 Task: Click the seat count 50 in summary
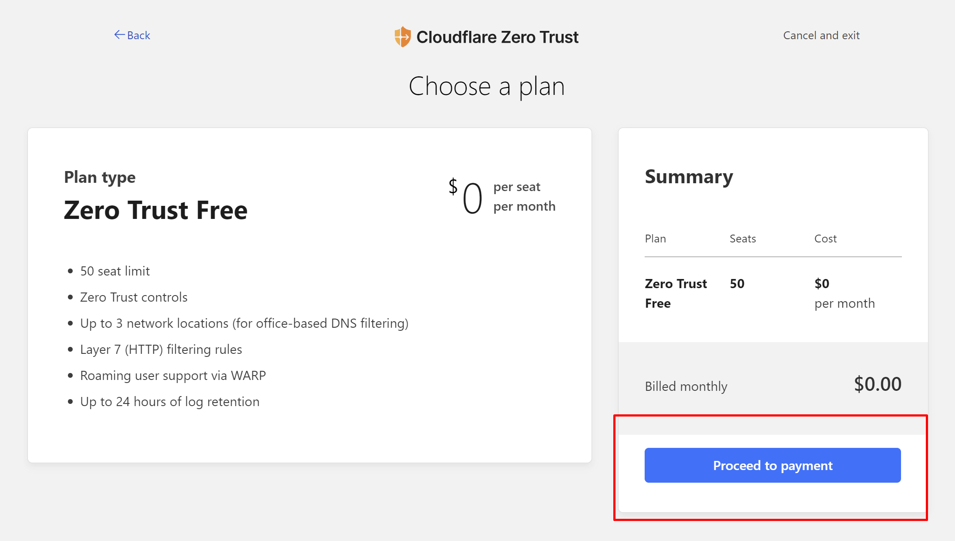[x=737, y=284]
